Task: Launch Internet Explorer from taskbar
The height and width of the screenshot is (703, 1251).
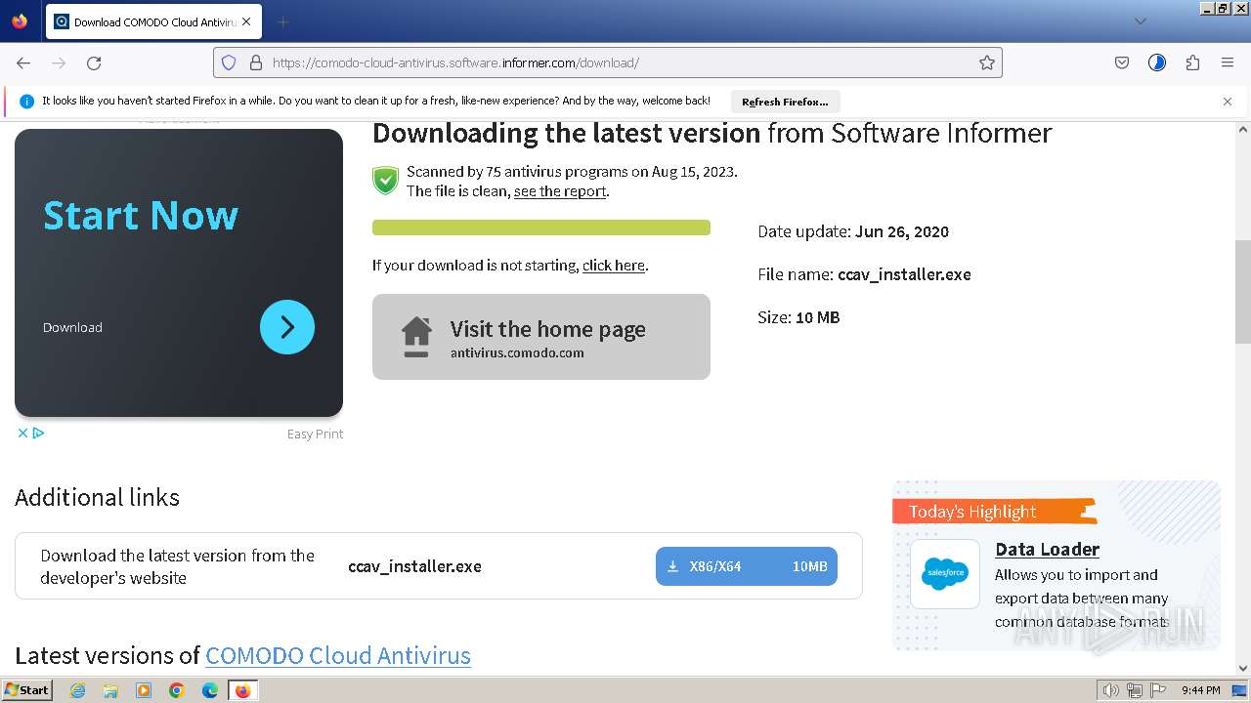Action: pyautogui.click(x=78, y=690)
